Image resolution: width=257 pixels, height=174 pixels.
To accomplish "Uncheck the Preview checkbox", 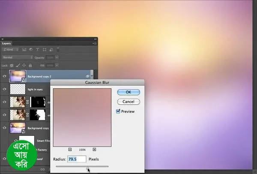I will click(x=118, y=111).
